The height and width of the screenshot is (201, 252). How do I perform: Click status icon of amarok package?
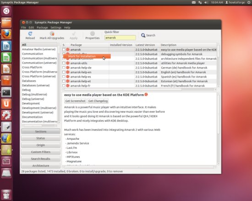click(x=68, y=49)
